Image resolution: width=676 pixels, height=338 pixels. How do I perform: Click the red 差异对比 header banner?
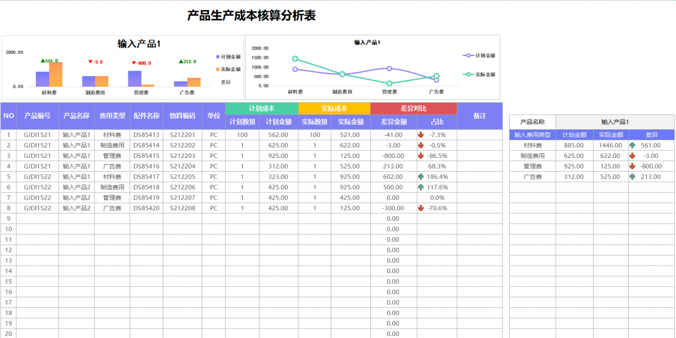pyautogui.click(x=414, y=108)
